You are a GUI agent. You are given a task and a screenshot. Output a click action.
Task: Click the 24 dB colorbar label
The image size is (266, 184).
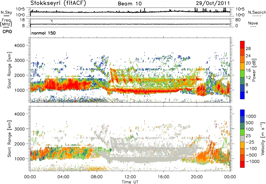[248, 56]
